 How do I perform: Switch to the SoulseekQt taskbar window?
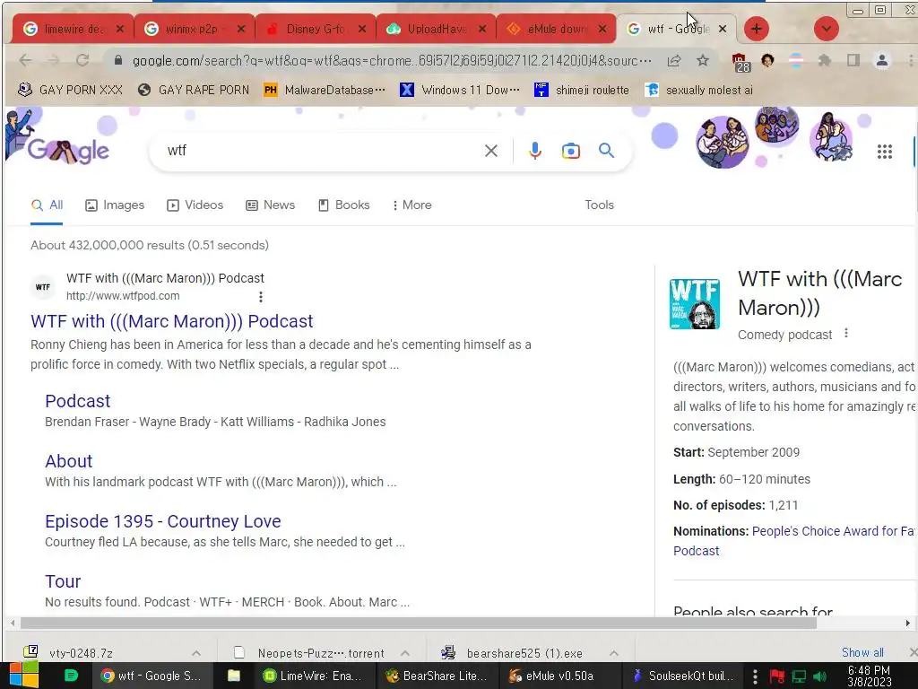pos(682,676)
